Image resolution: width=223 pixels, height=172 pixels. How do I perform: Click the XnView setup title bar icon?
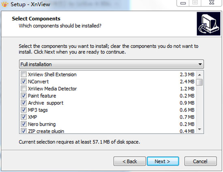click(x=5, y=4)
